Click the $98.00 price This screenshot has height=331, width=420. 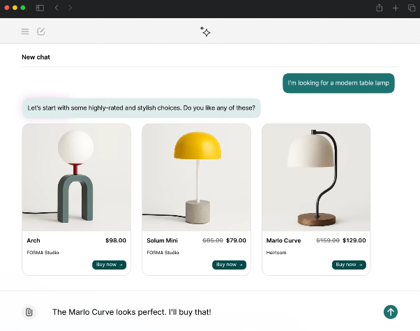coord(116,240)
